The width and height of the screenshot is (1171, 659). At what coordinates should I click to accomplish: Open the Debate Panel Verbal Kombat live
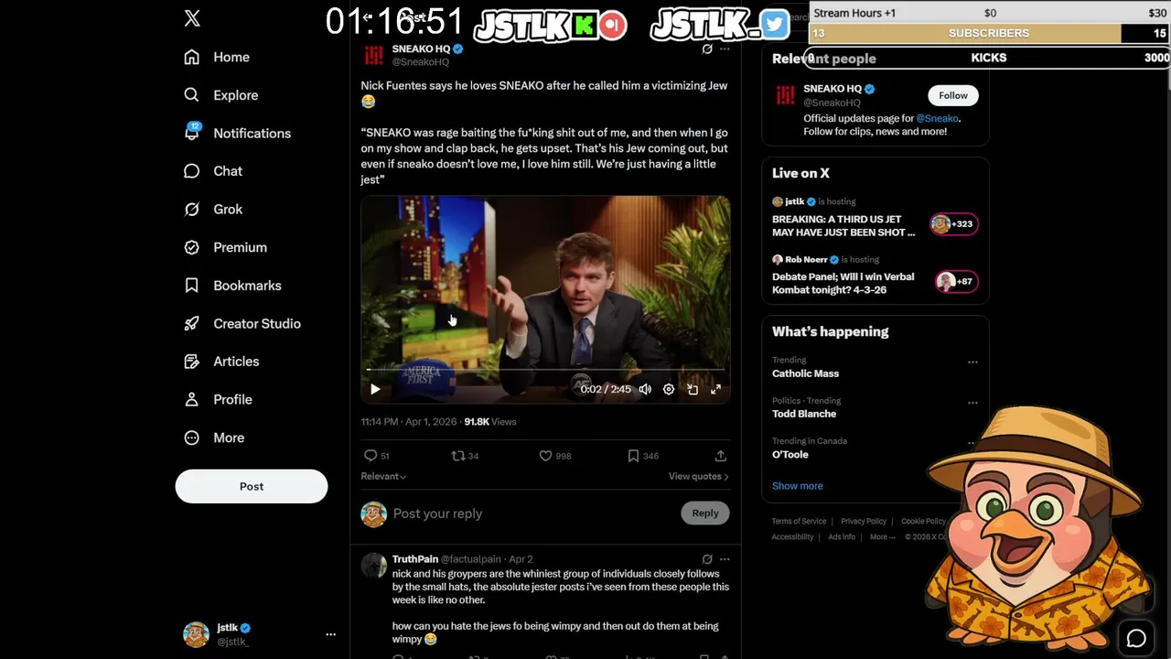[843, 283]
